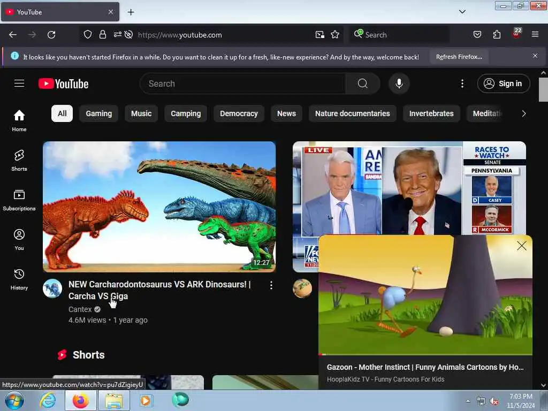Click the YouTube search magnifier button
Image resolution: width=548 pixels, height=411 pixels.
[363, 83]
